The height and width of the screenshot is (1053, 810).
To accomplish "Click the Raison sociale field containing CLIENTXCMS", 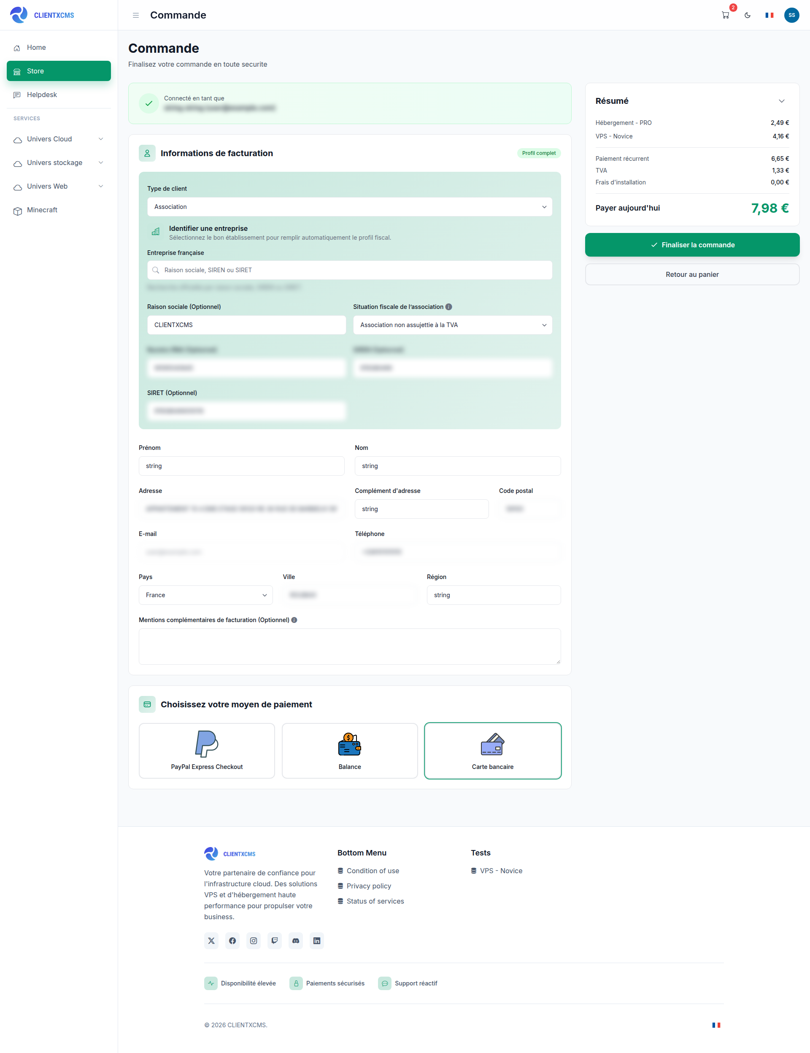I will click(x=246, y=325).
